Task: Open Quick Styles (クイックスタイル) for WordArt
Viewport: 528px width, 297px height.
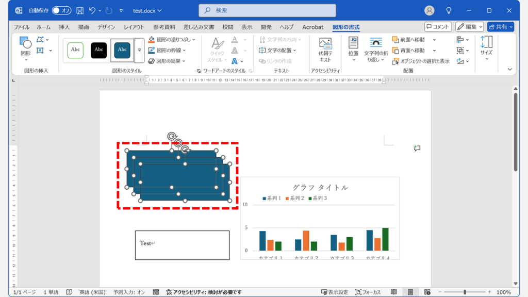Action: pyautogui.click(x=217, y=49)
